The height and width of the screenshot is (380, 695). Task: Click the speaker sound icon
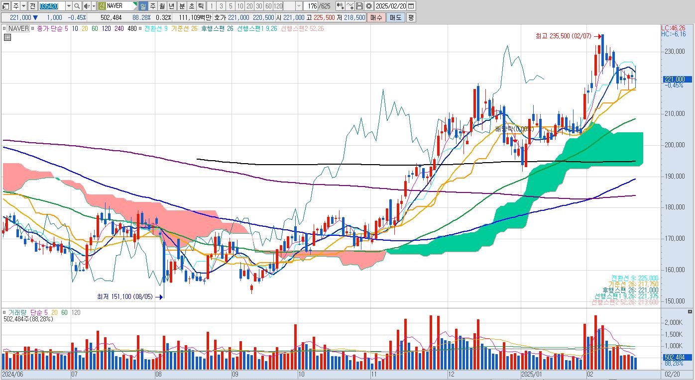(x=87, y=6)
